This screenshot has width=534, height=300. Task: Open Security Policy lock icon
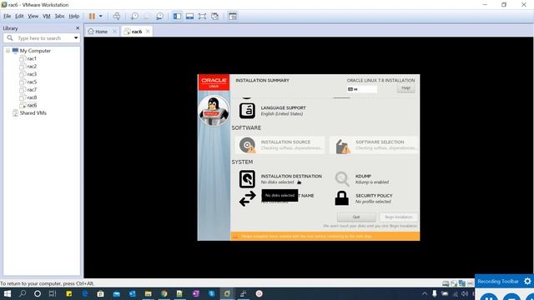click(x=341, y=198)
